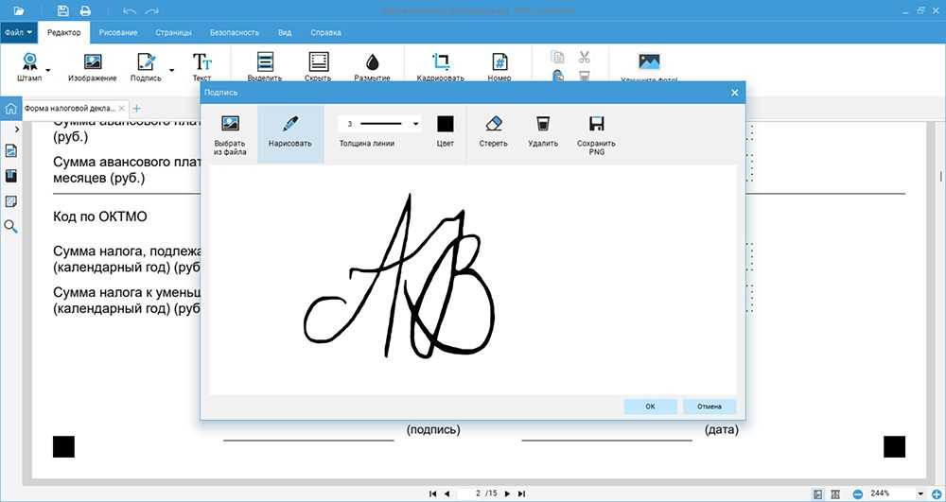Click the page number input field
Viewport: 946px width, 502px height.
click(479, 493)
